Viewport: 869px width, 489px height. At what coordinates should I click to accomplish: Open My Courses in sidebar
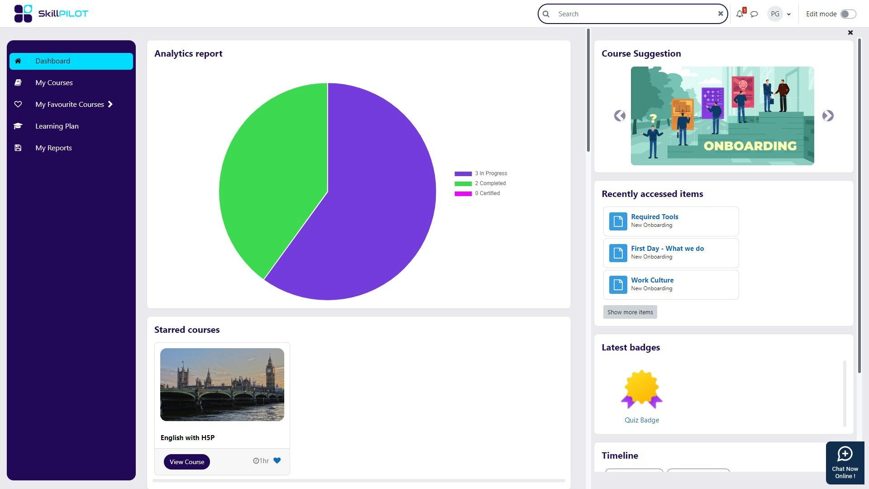coord(54,82)
